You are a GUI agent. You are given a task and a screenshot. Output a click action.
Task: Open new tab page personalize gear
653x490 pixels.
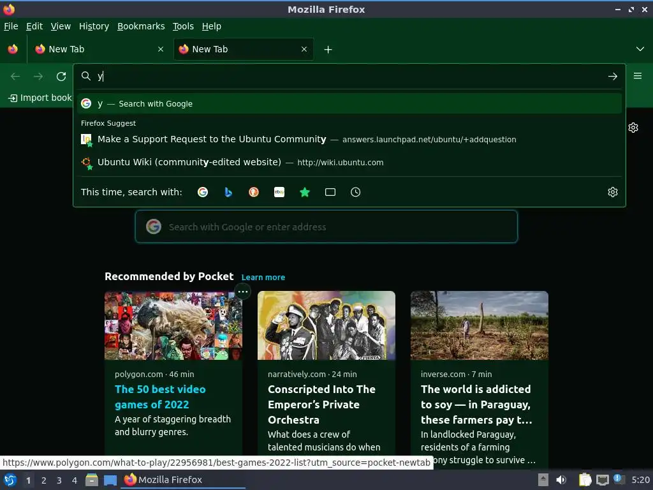[x=633, y=128]
